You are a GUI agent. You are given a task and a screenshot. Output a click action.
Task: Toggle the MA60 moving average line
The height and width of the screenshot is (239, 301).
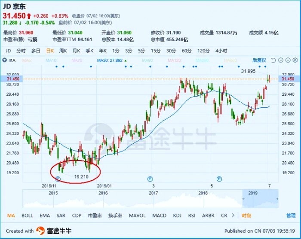tap(147, 61)
